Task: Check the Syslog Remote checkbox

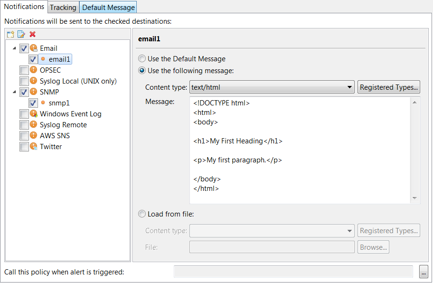Action: 24,125
